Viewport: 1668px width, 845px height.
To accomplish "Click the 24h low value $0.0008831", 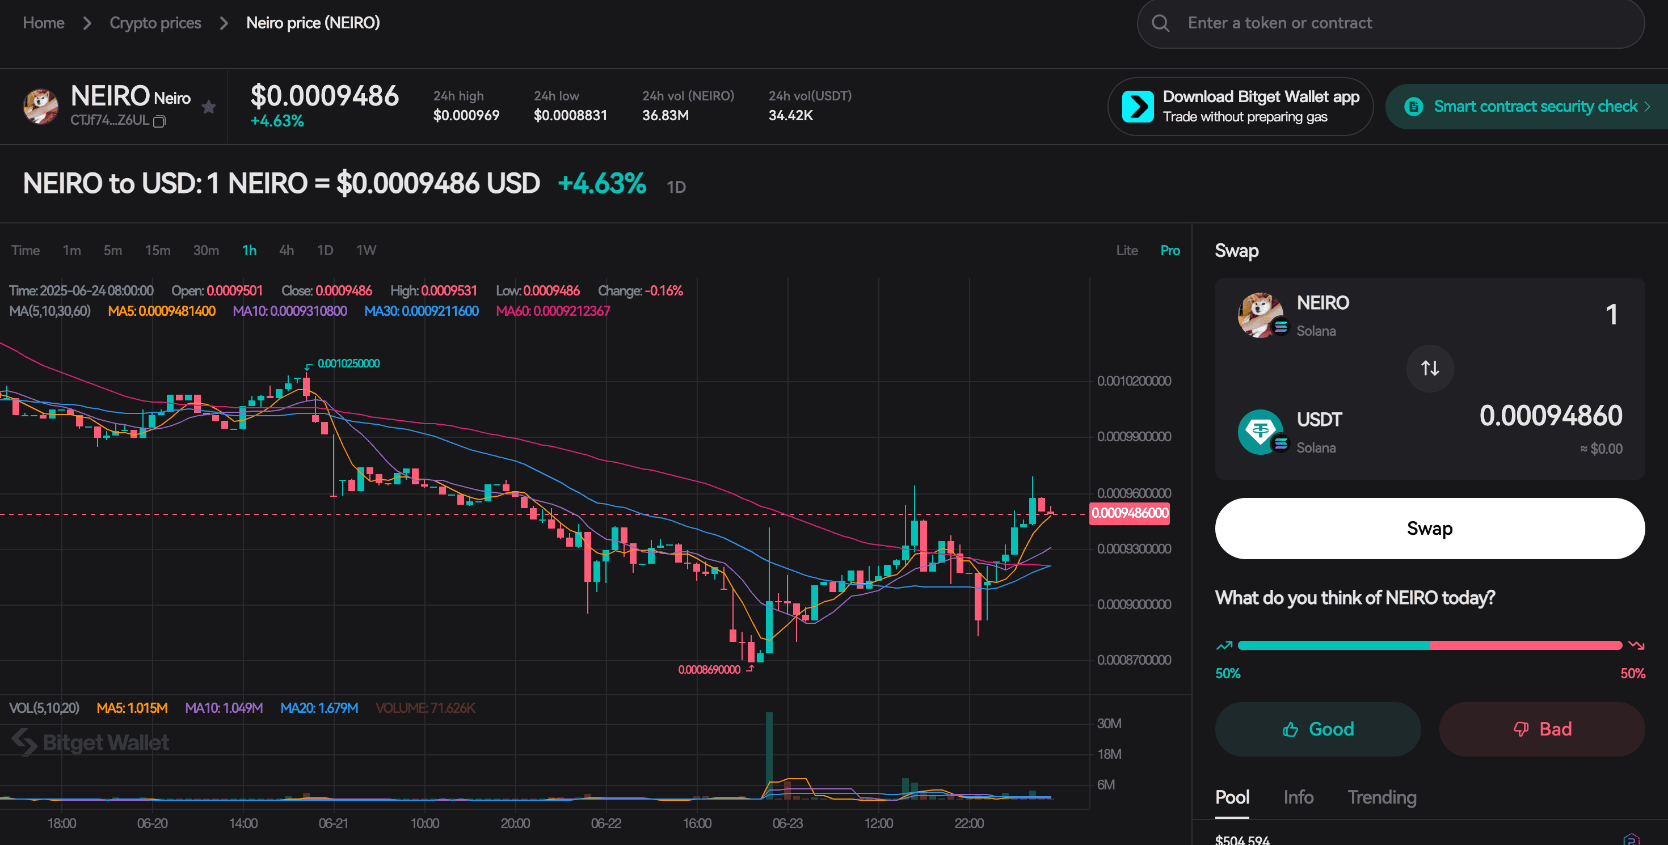I will (x=570, y=116).
